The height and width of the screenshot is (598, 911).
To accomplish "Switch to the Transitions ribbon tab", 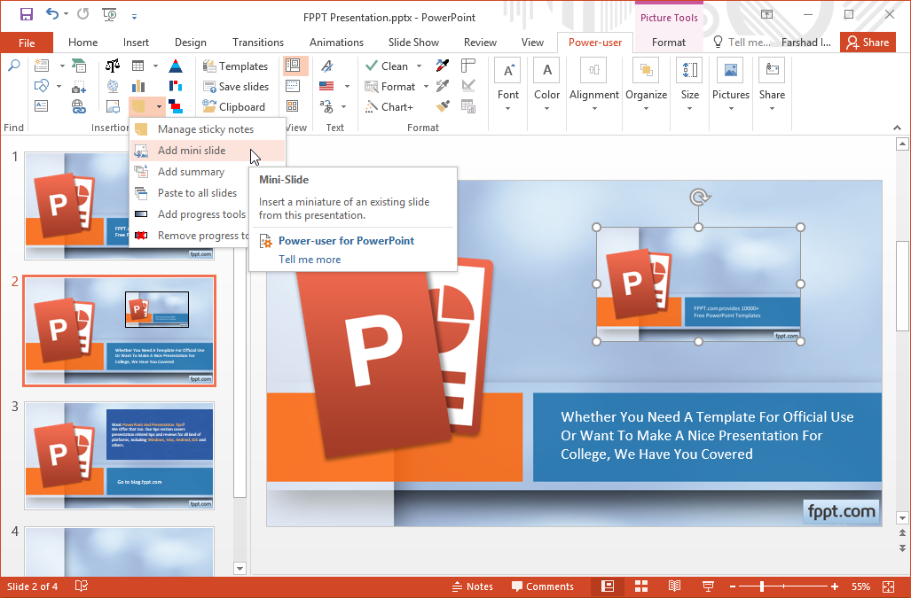I will tap(258, 43).
